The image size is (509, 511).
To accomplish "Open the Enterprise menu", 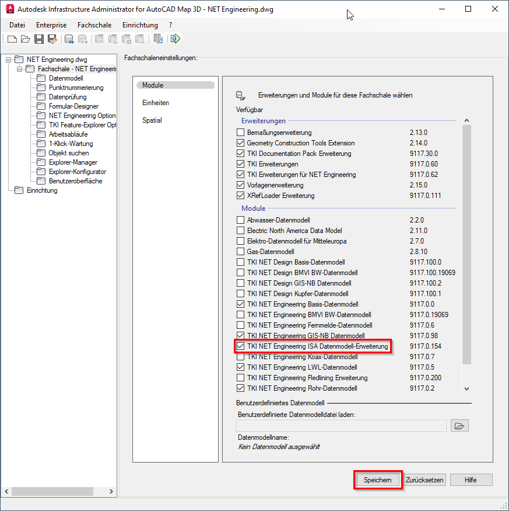I will point(51,25).
